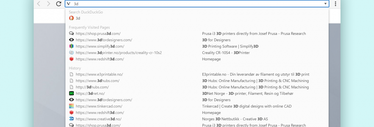The width and height of the screenshot is (374, 127).
Task: Open https://www.creative3d.no/ history entry
Action: click(98, 119)
